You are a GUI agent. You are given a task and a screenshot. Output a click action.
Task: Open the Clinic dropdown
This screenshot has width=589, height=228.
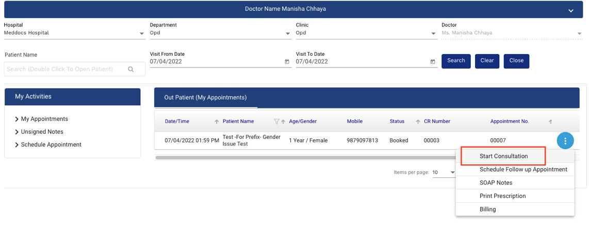434,34
